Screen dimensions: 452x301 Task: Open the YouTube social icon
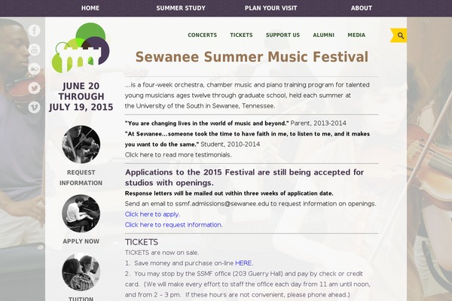(x=35, y=50)
